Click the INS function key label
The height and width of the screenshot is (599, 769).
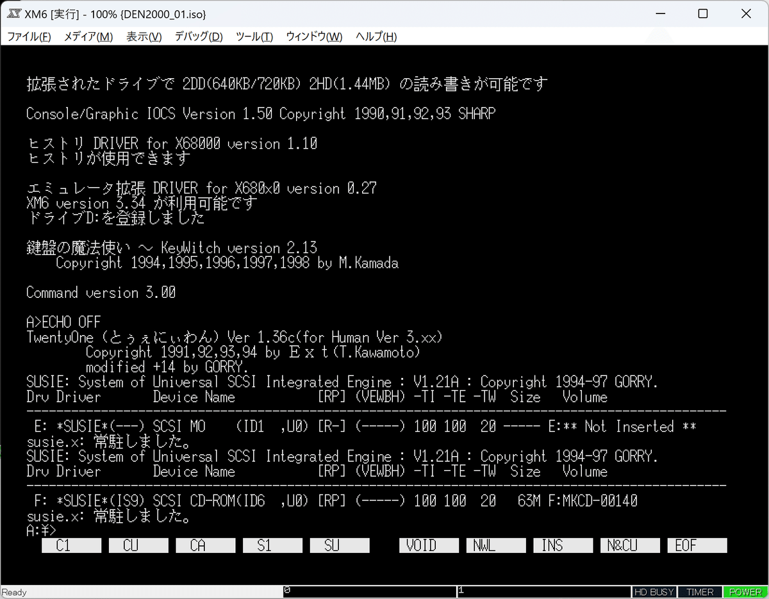563,545
